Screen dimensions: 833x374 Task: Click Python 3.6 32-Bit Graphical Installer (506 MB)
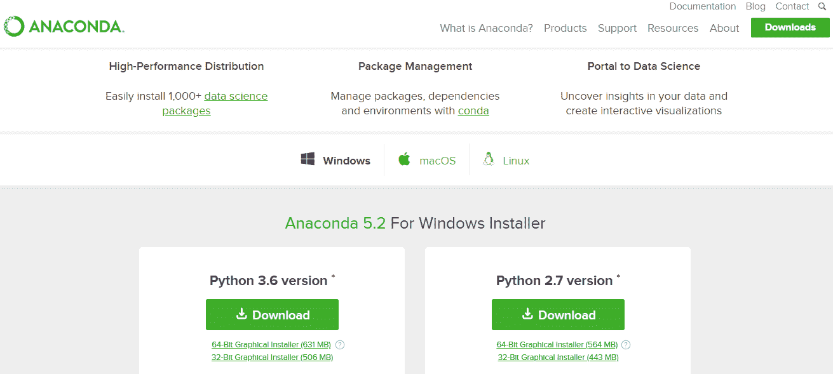click(x=272, y=357)
